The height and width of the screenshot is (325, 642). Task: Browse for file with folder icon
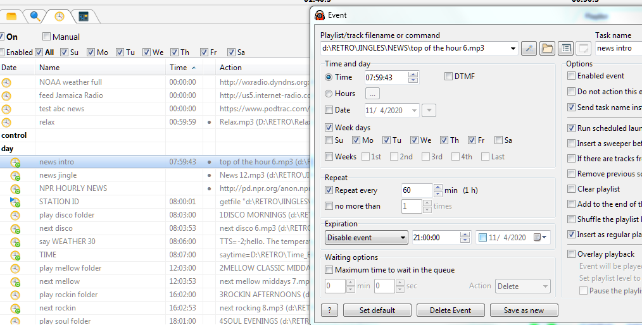548,49
